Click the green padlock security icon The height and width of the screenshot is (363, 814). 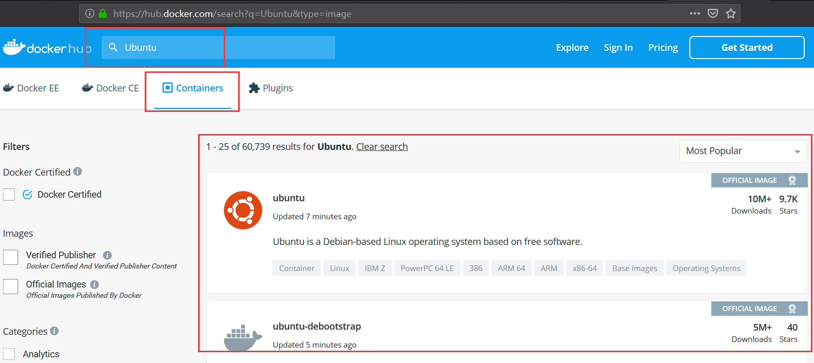[x=103, y=13]
